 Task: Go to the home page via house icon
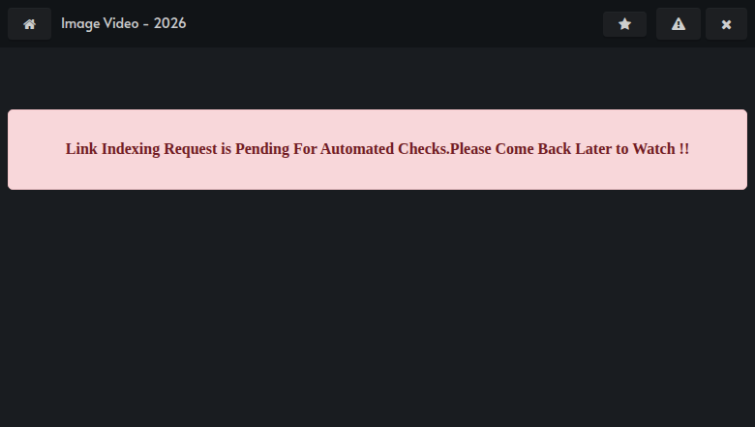pos(29,24)
